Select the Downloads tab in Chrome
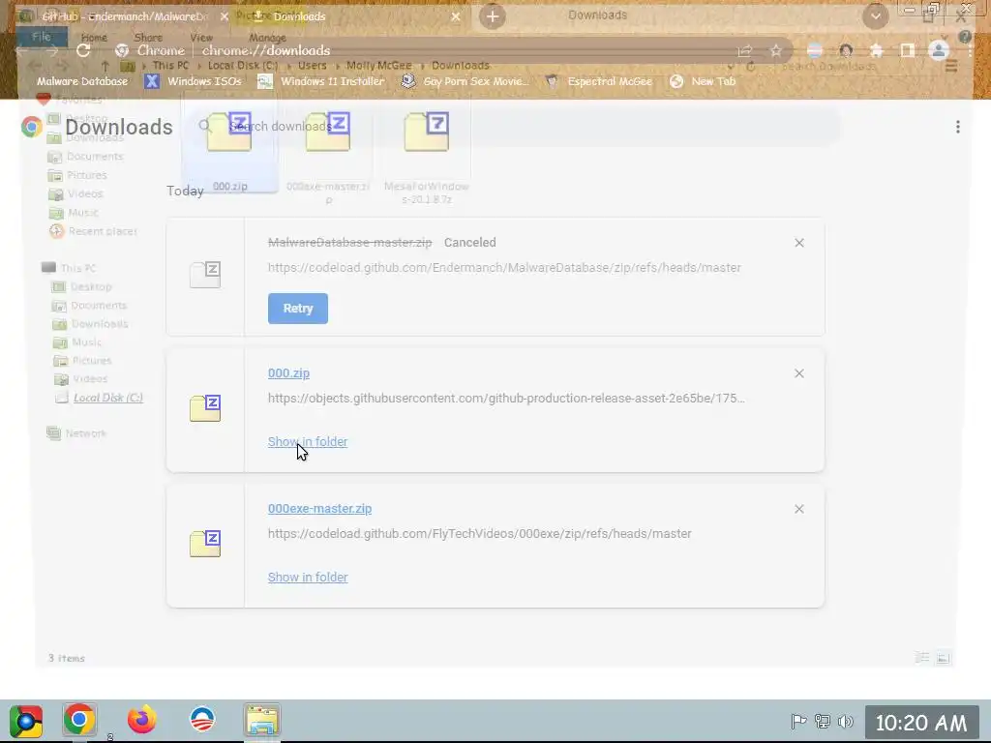This screenshot has width=991, height=743. click(x=300, y=16)
